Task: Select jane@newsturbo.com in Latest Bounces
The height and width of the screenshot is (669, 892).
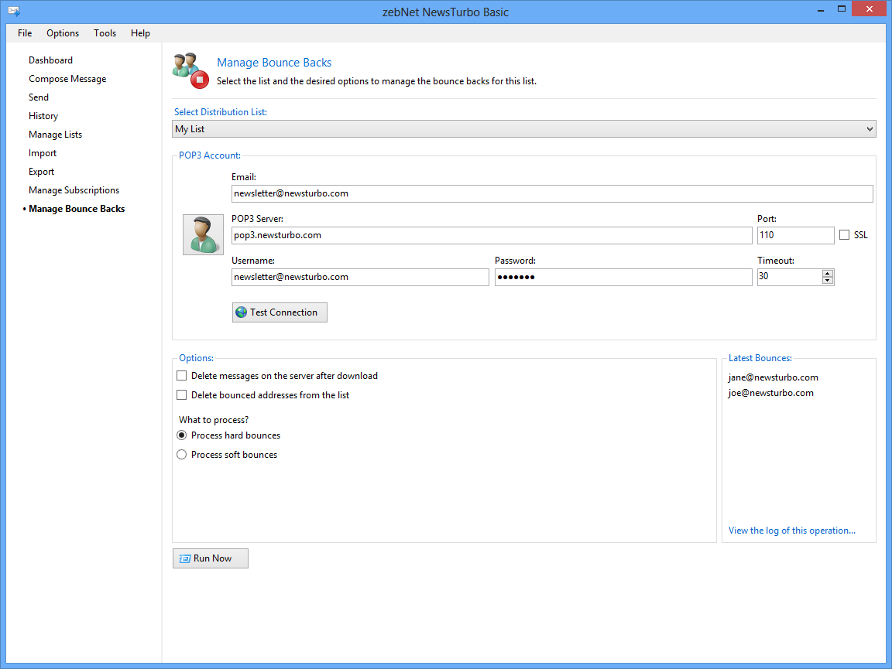Action: (773, 377)
